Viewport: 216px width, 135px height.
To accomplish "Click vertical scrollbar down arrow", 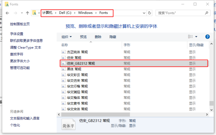I will pyautogui.click(x=211, y=110).
